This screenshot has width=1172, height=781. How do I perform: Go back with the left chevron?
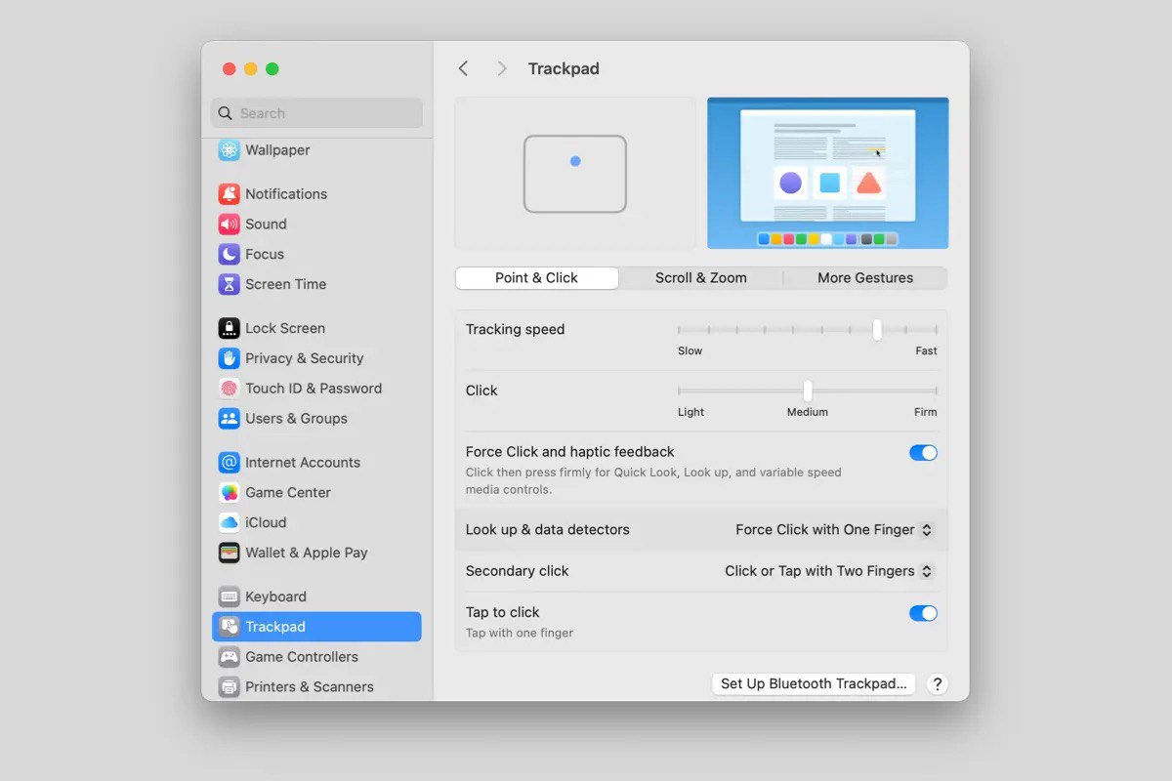click(464, 68)
